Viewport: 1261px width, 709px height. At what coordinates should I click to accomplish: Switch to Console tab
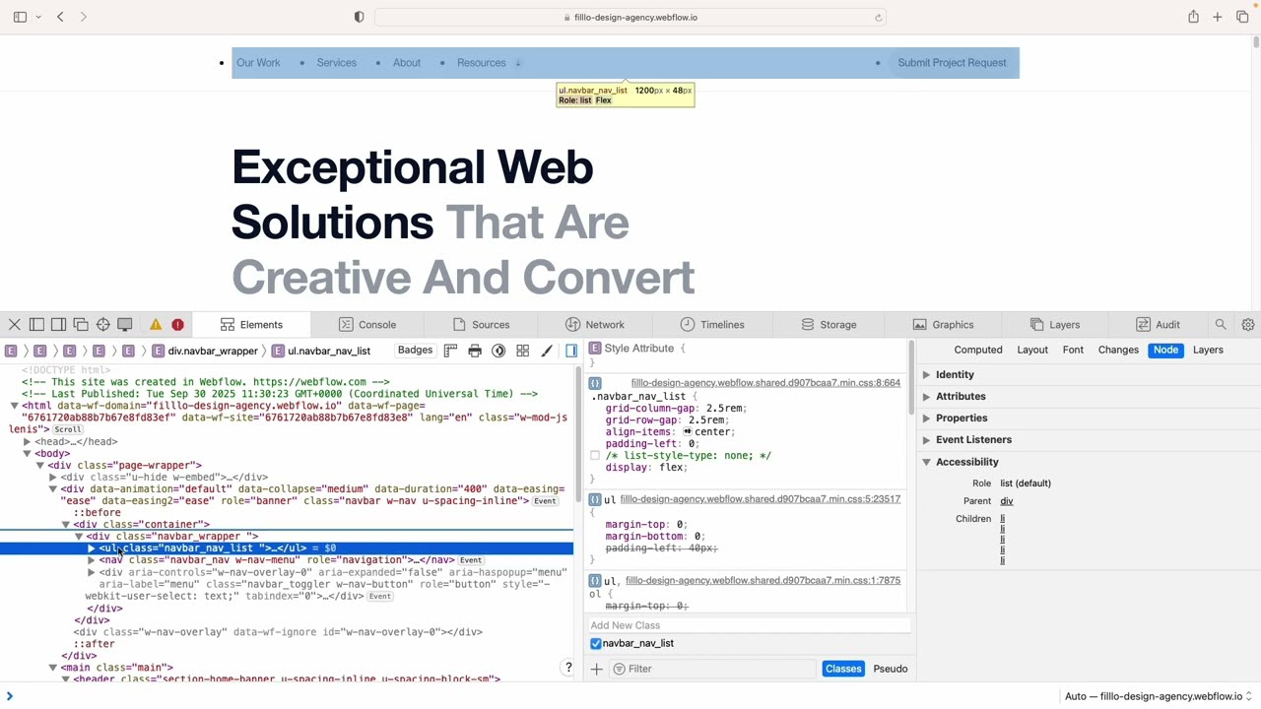point(367,324)
